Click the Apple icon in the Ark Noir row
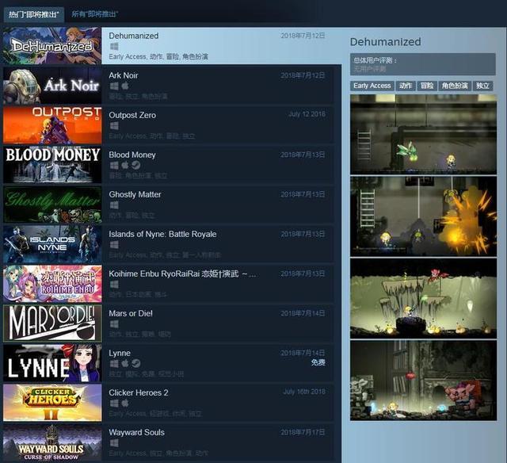Image resolution: width=507 pixels, height=463 pixels. [125, 86]
